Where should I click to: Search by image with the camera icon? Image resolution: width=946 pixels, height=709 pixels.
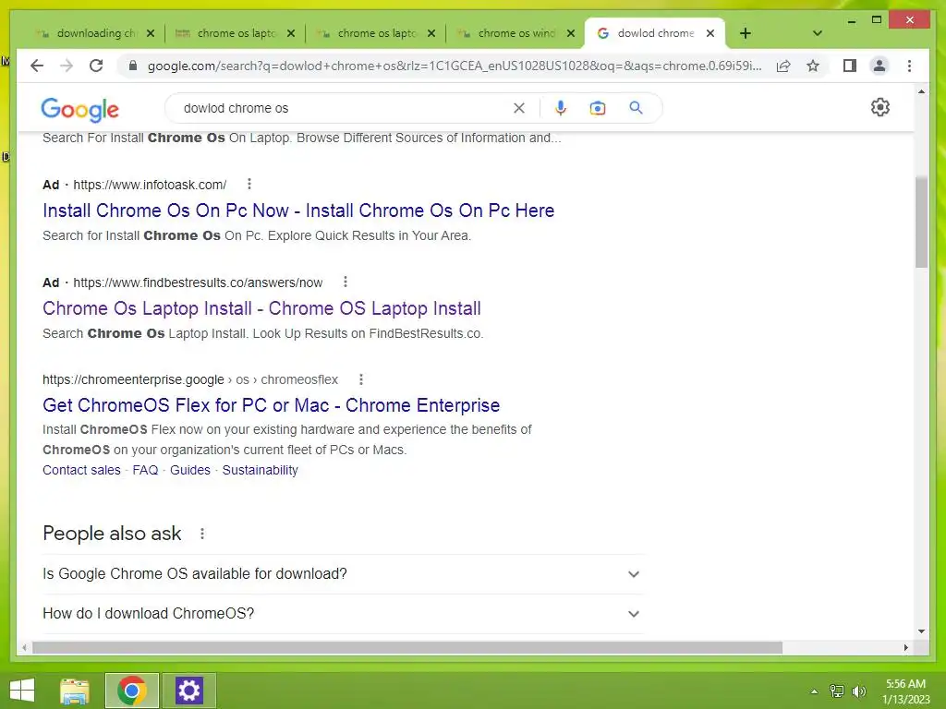tap(598, 108)
